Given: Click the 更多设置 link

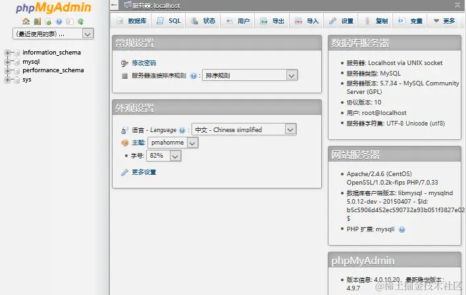Looking at the screenshot, I should pos(144,172).
